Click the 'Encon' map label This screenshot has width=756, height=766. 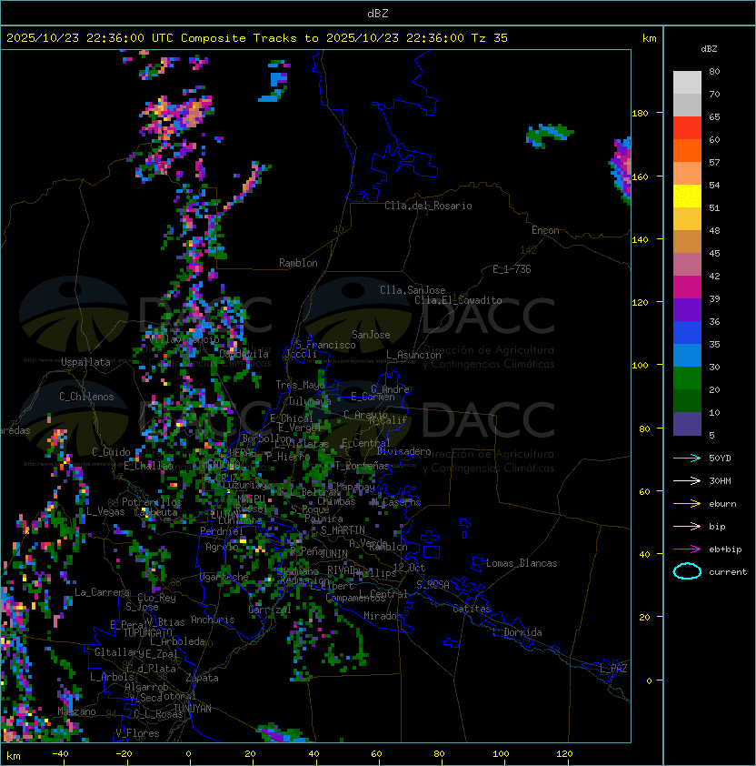click(x=545, y=230)
